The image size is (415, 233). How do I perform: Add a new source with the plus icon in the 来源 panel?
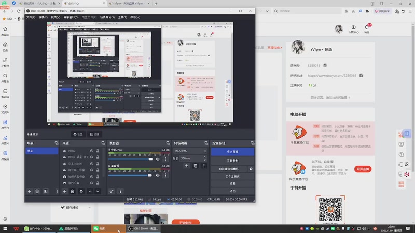[x=64, y=191]
